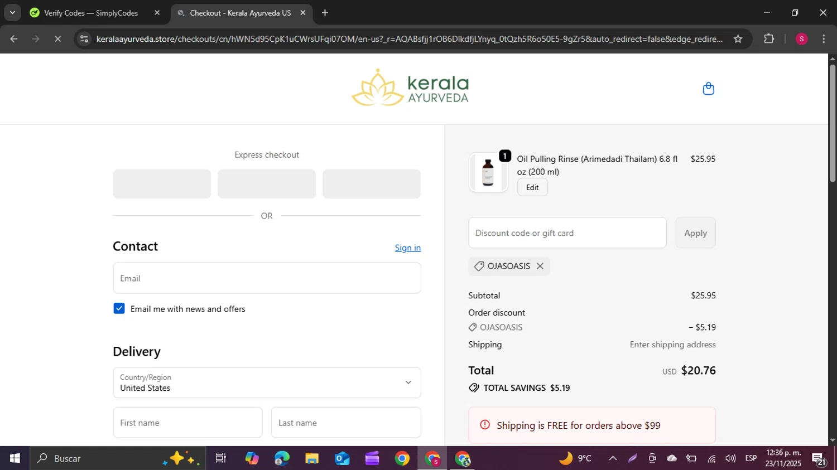The width and height of the screenshot is (837, 470).
Task: Click the Email input field
Action: 267,278
